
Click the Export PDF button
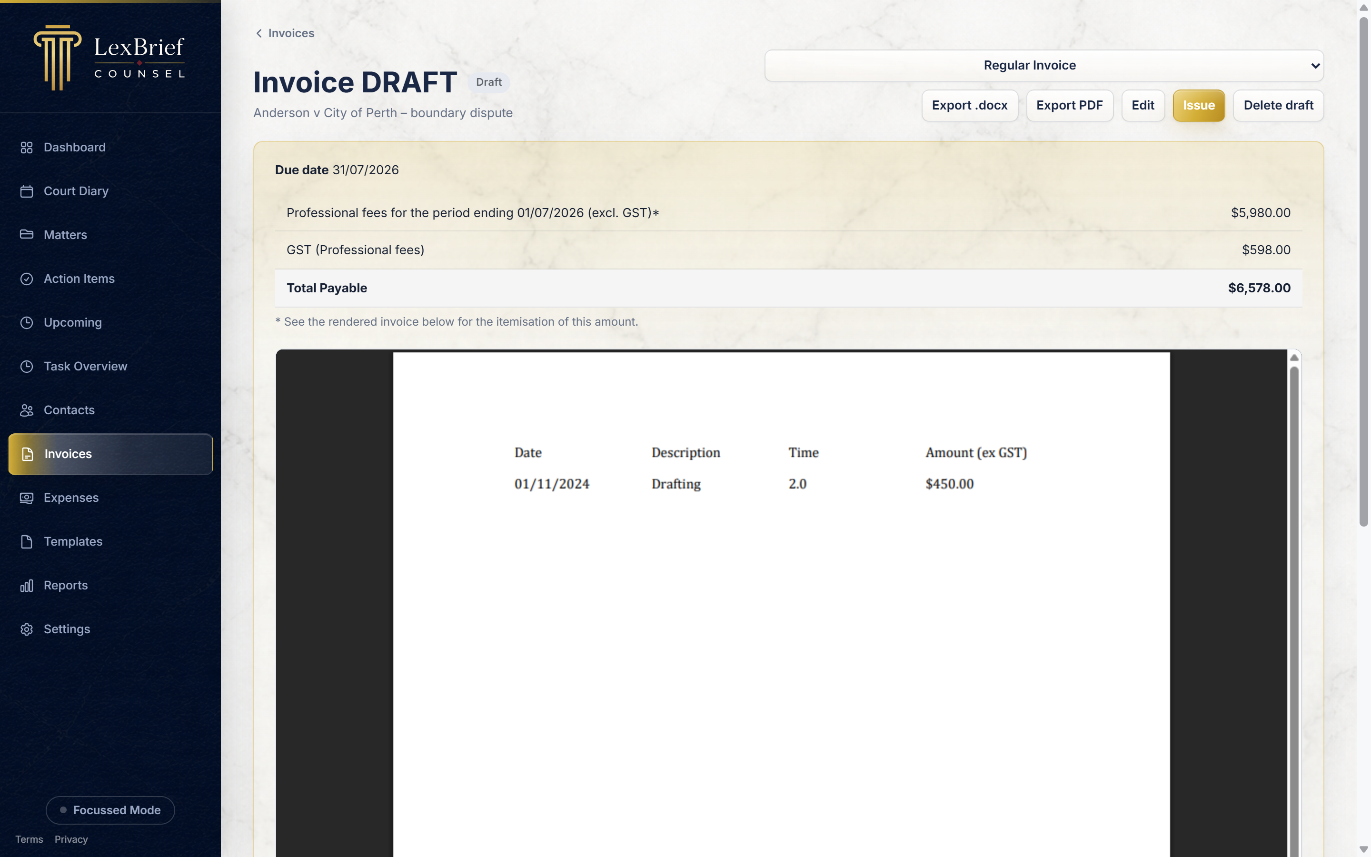coord(1069,105)
